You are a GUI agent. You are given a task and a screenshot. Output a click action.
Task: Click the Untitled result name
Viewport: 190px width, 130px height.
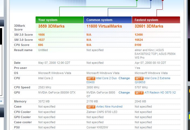[43, 50]
